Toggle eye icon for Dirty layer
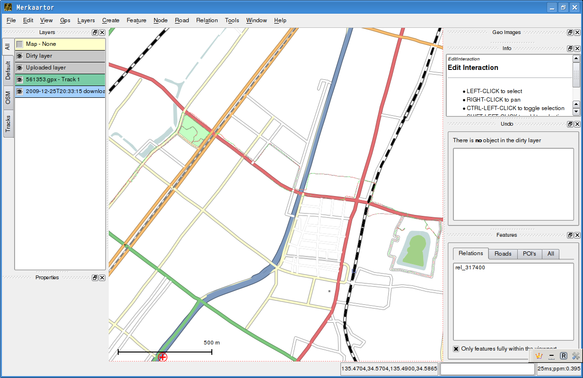 (19, 56)
